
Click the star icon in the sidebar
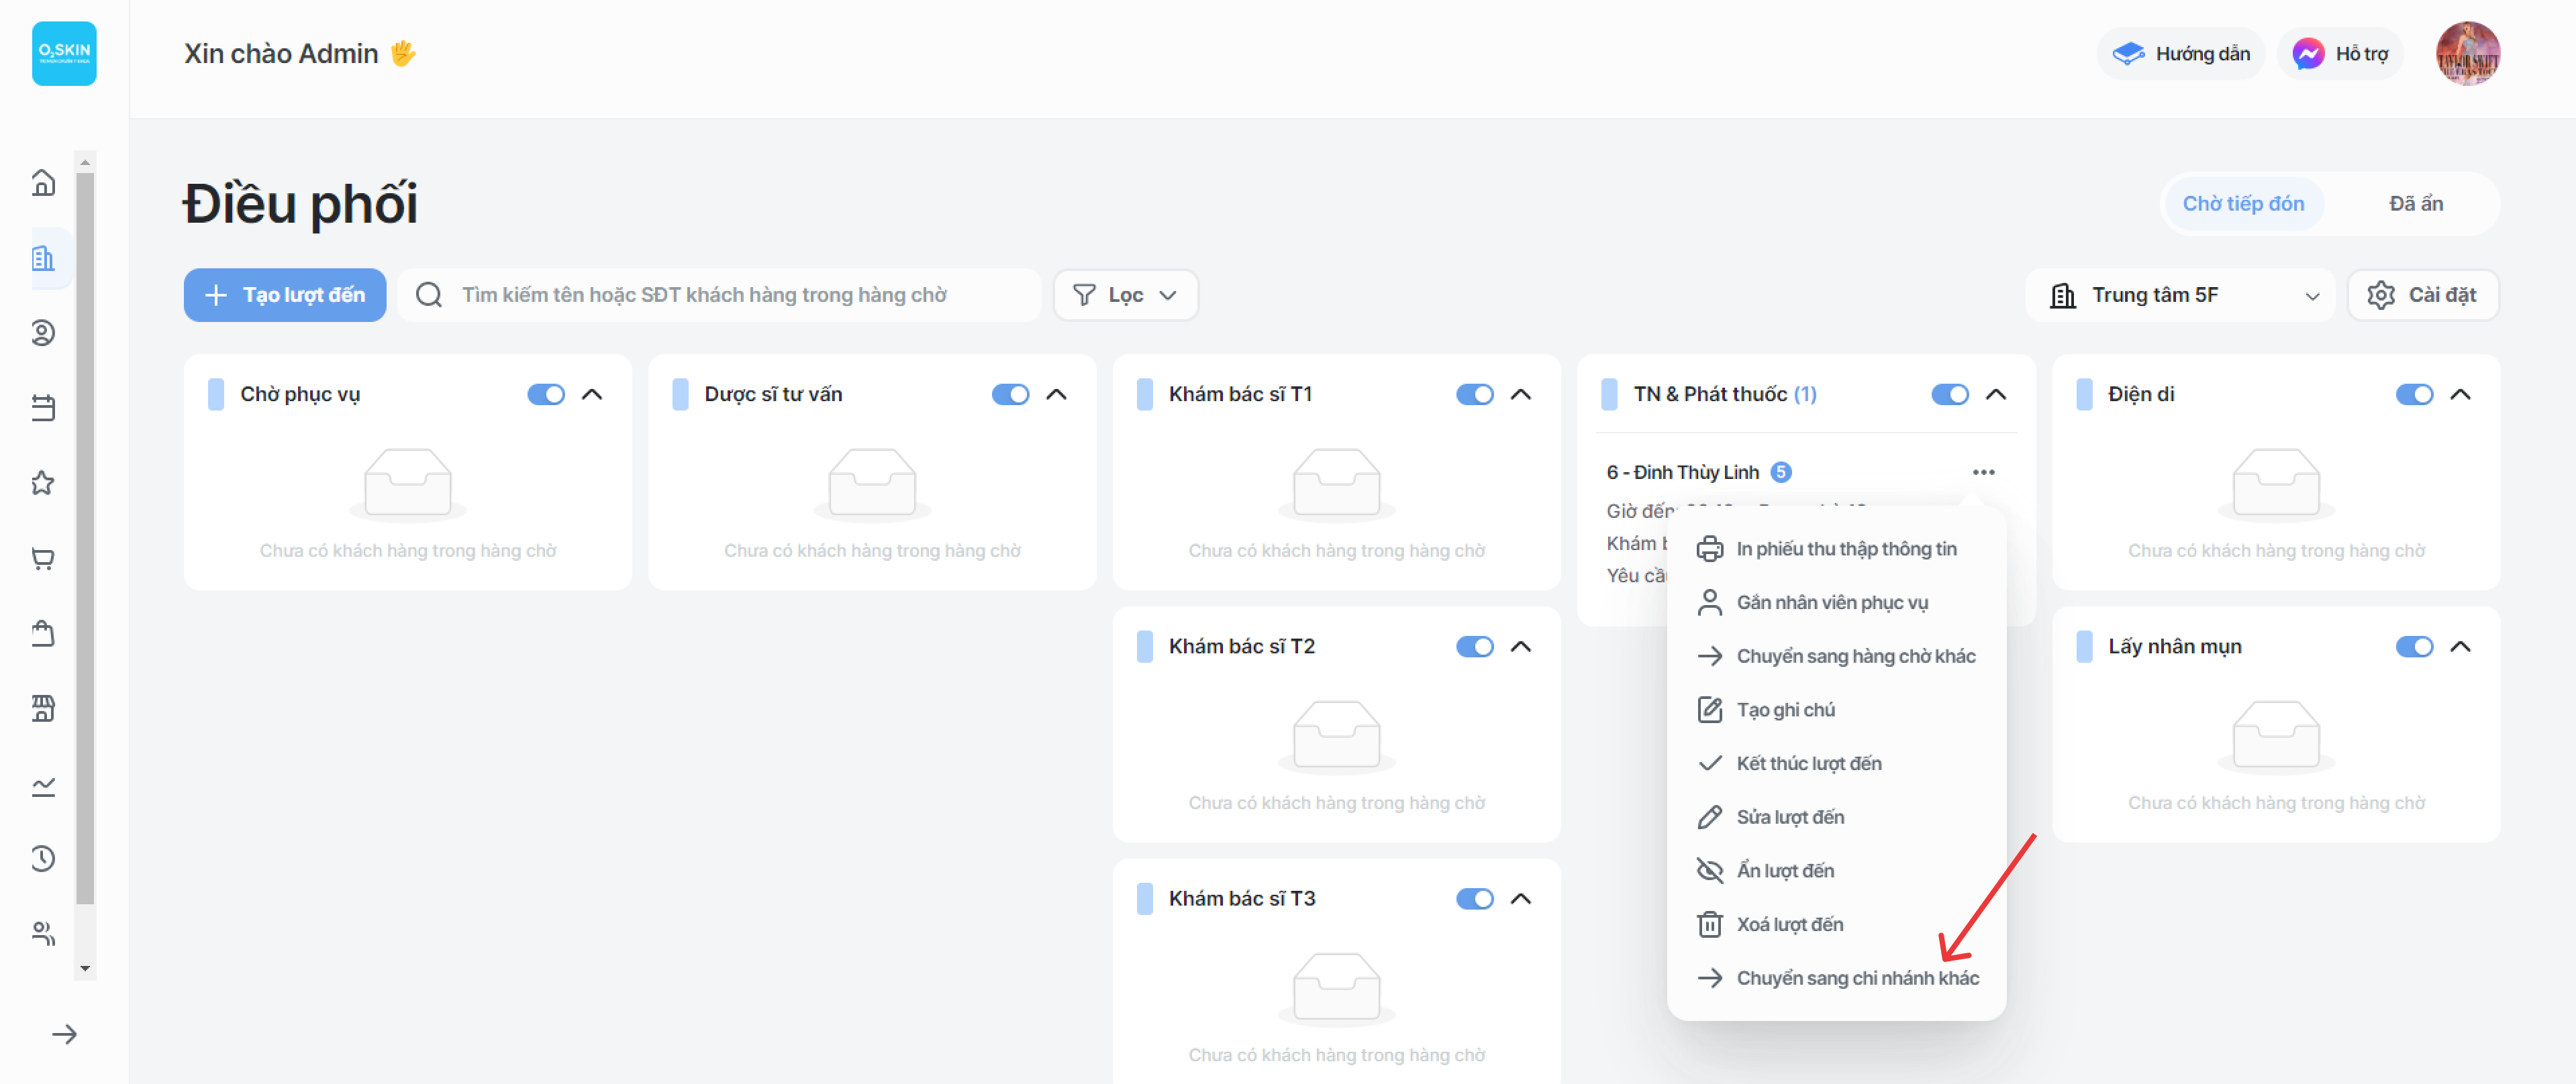click(x=43, y=484)
